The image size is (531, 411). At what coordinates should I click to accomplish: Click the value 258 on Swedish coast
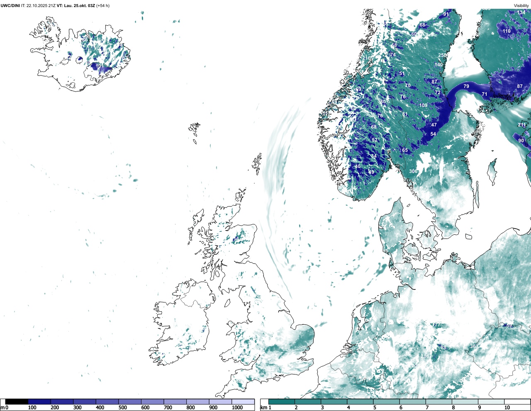[x=443, y=55]
